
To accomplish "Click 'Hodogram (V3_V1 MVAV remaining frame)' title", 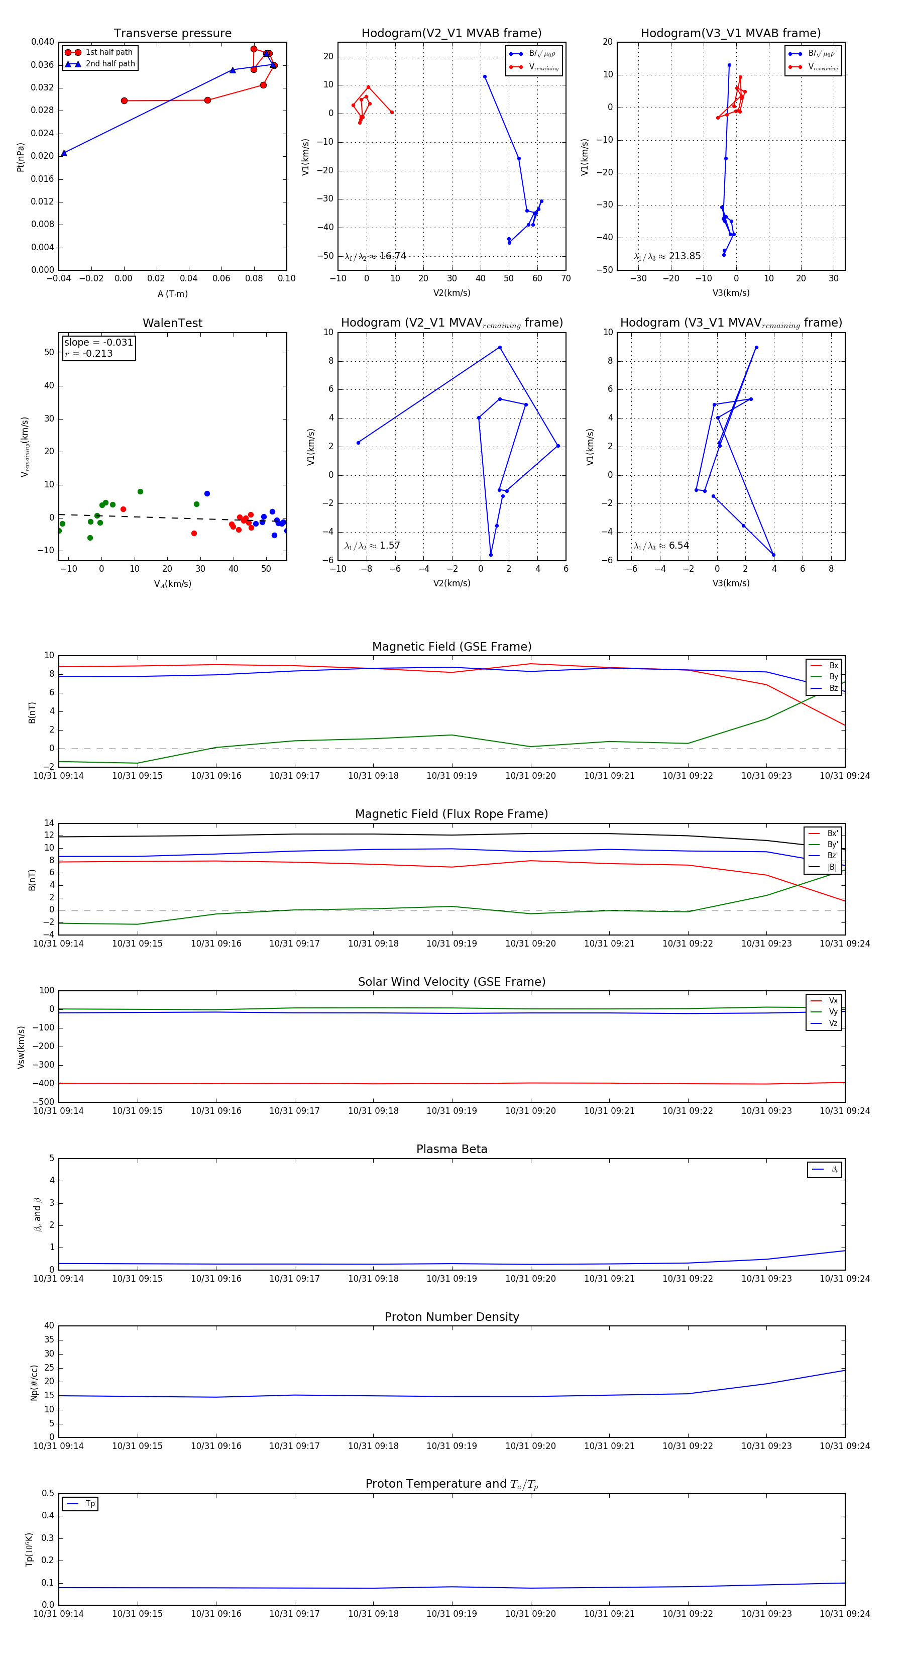I will pos(731,323).
